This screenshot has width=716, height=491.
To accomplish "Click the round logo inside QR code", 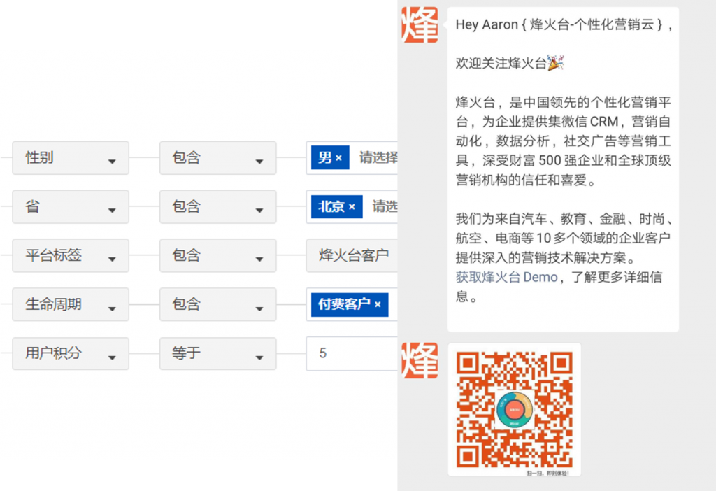I will pyautogui.click(x=514, y=409).
